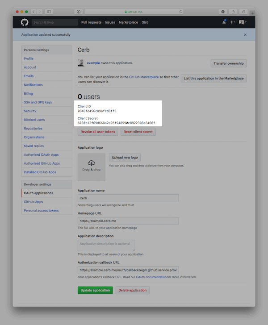Open Issues in top nav
Screen dimensions: 268x325
pyautogui.click(x=110, y=22)
